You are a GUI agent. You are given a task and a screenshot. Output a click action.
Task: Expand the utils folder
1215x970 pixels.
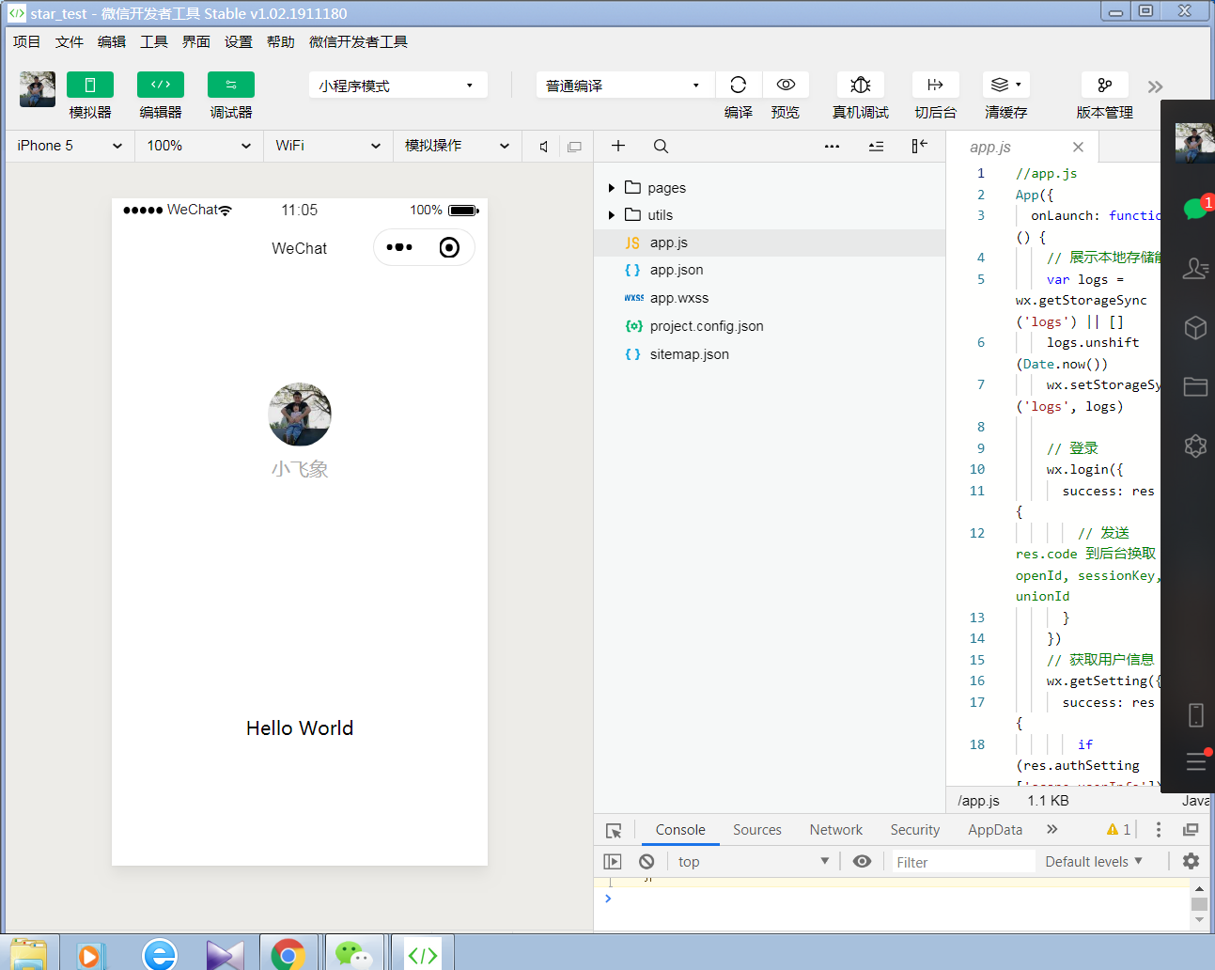tap(612, 215)
